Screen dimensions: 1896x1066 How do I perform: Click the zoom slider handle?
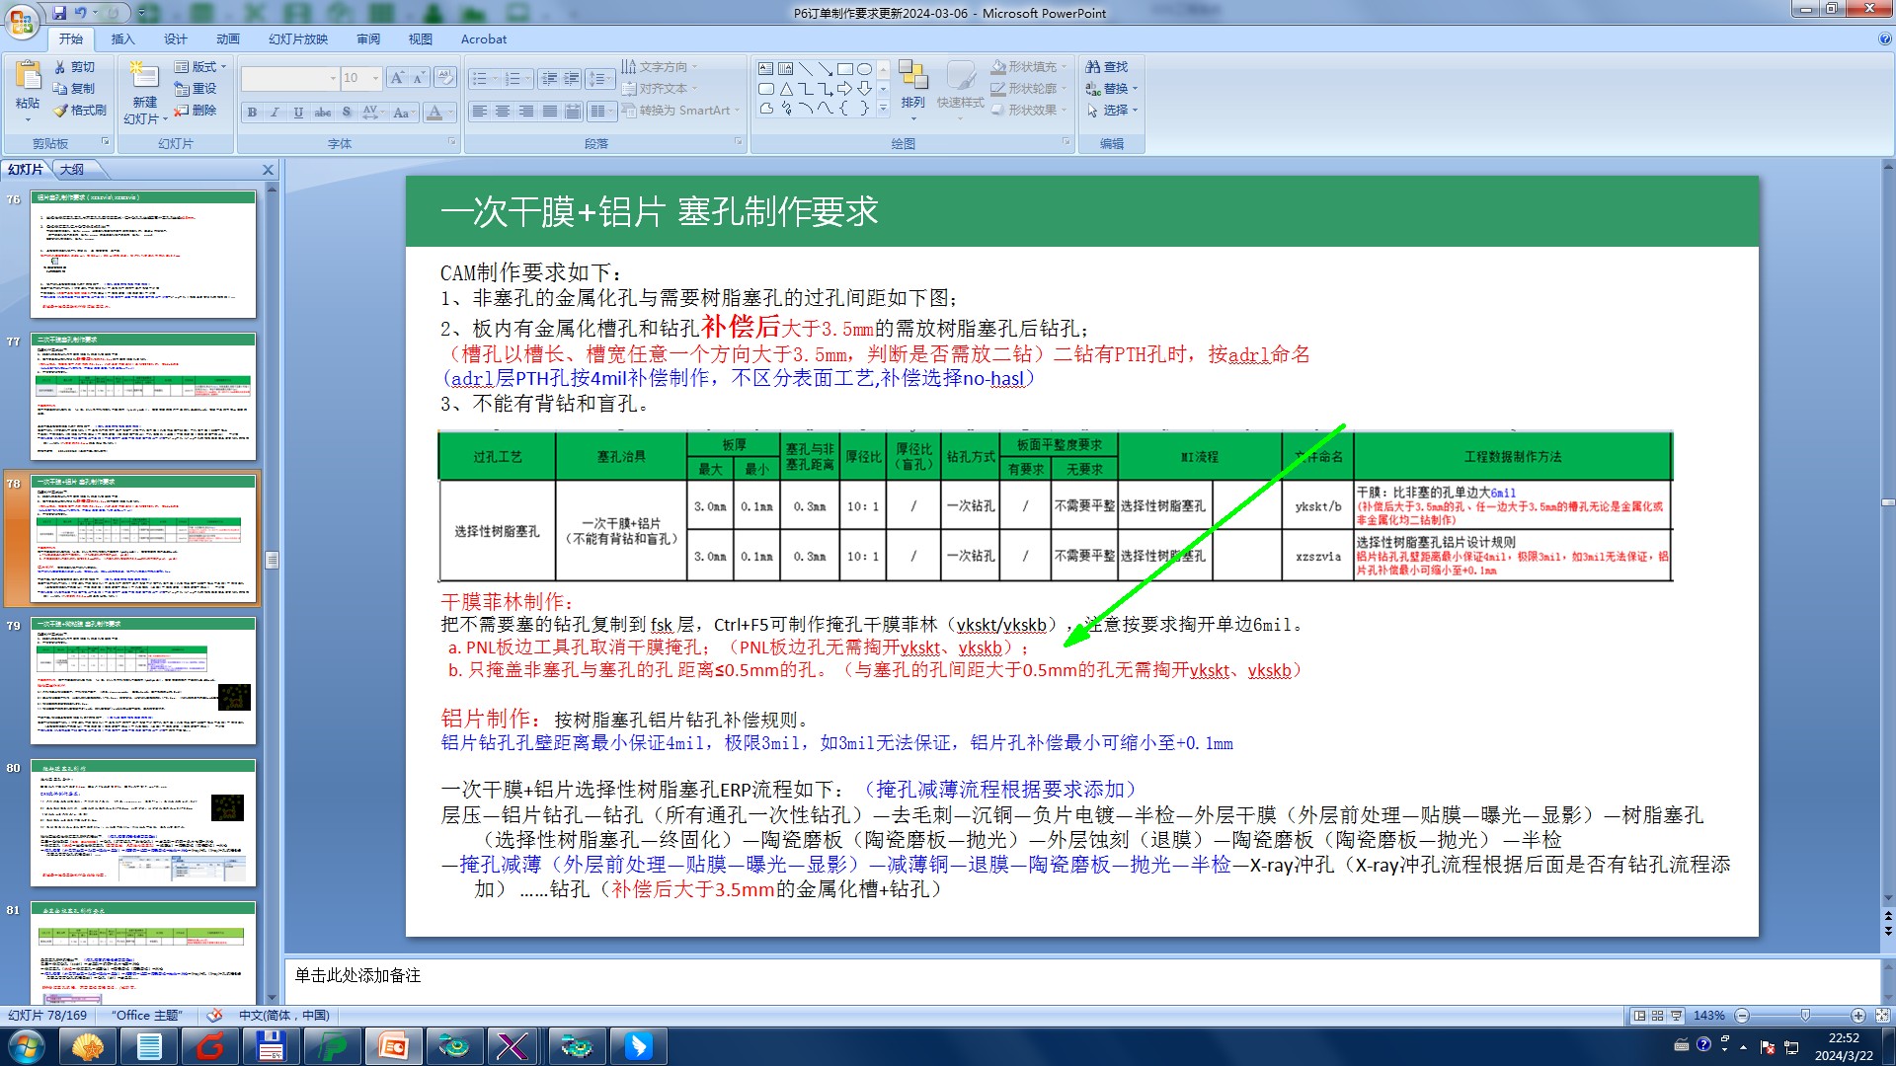1805,1016
